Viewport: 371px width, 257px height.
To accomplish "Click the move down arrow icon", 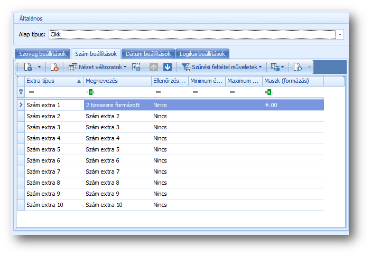I will [x=168, y=67].
